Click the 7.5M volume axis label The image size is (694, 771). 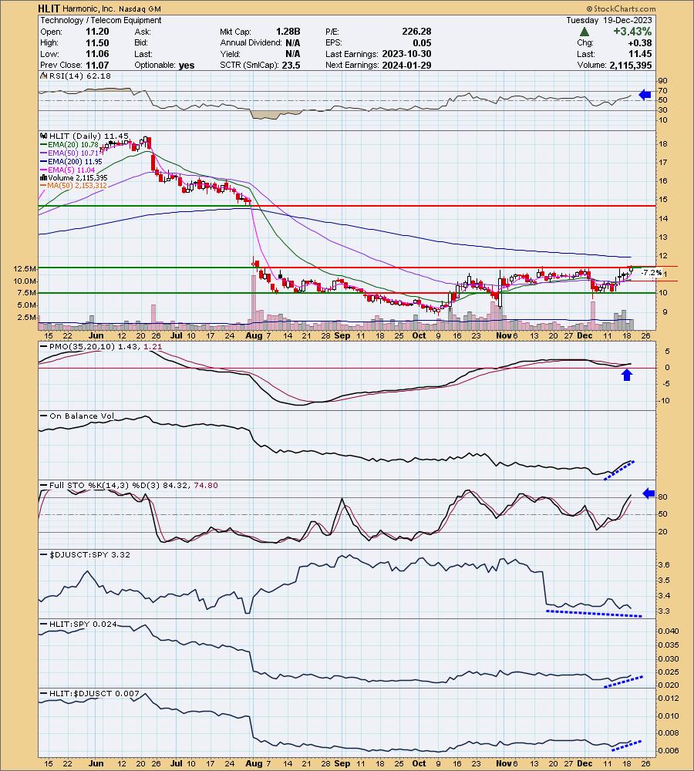pyautogui.click(x=27, y=292)
